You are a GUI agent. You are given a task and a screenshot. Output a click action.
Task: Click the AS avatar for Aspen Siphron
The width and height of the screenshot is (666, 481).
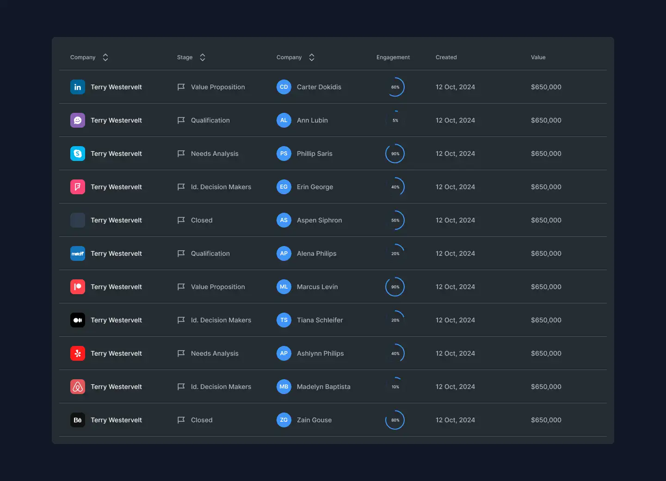[284, 220]
